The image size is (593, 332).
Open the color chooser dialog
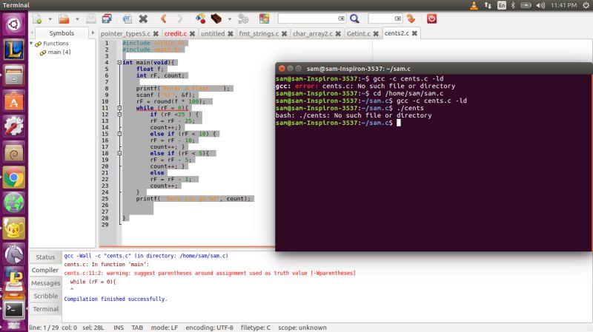pyautogui.click(x=264, y=18)
